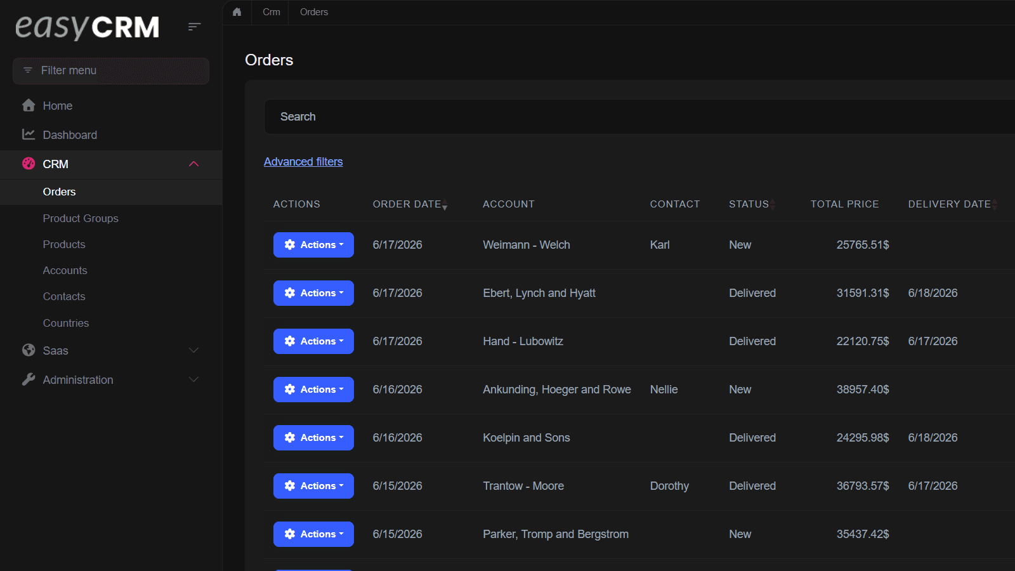
Task: Open the Orders sidebar item
Action: [x=111, y=192]
